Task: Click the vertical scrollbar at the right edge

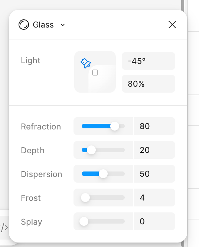Action: 183,123
